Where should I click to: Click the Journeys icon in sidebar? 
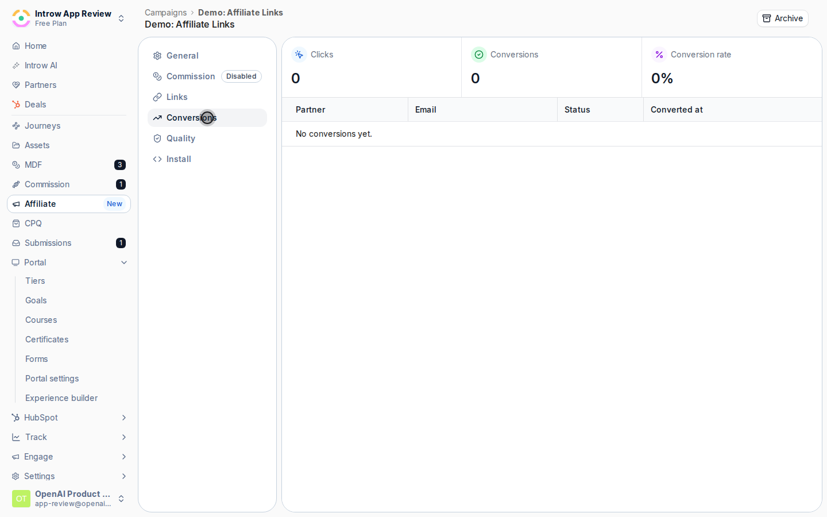(x=16, y=126)
